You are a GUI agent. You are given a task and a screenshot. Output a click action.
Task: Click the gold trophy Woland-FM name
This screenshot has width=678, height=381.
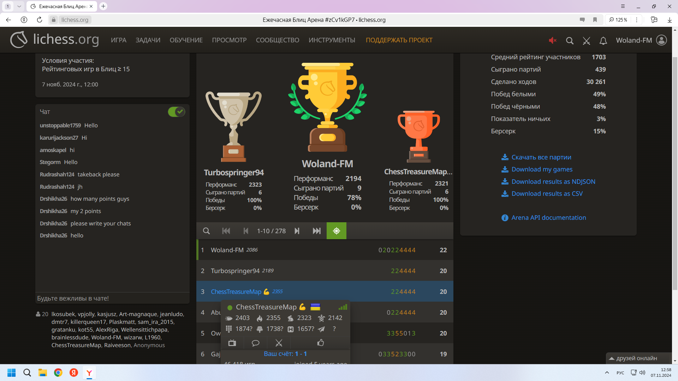[x=327, y=164]
